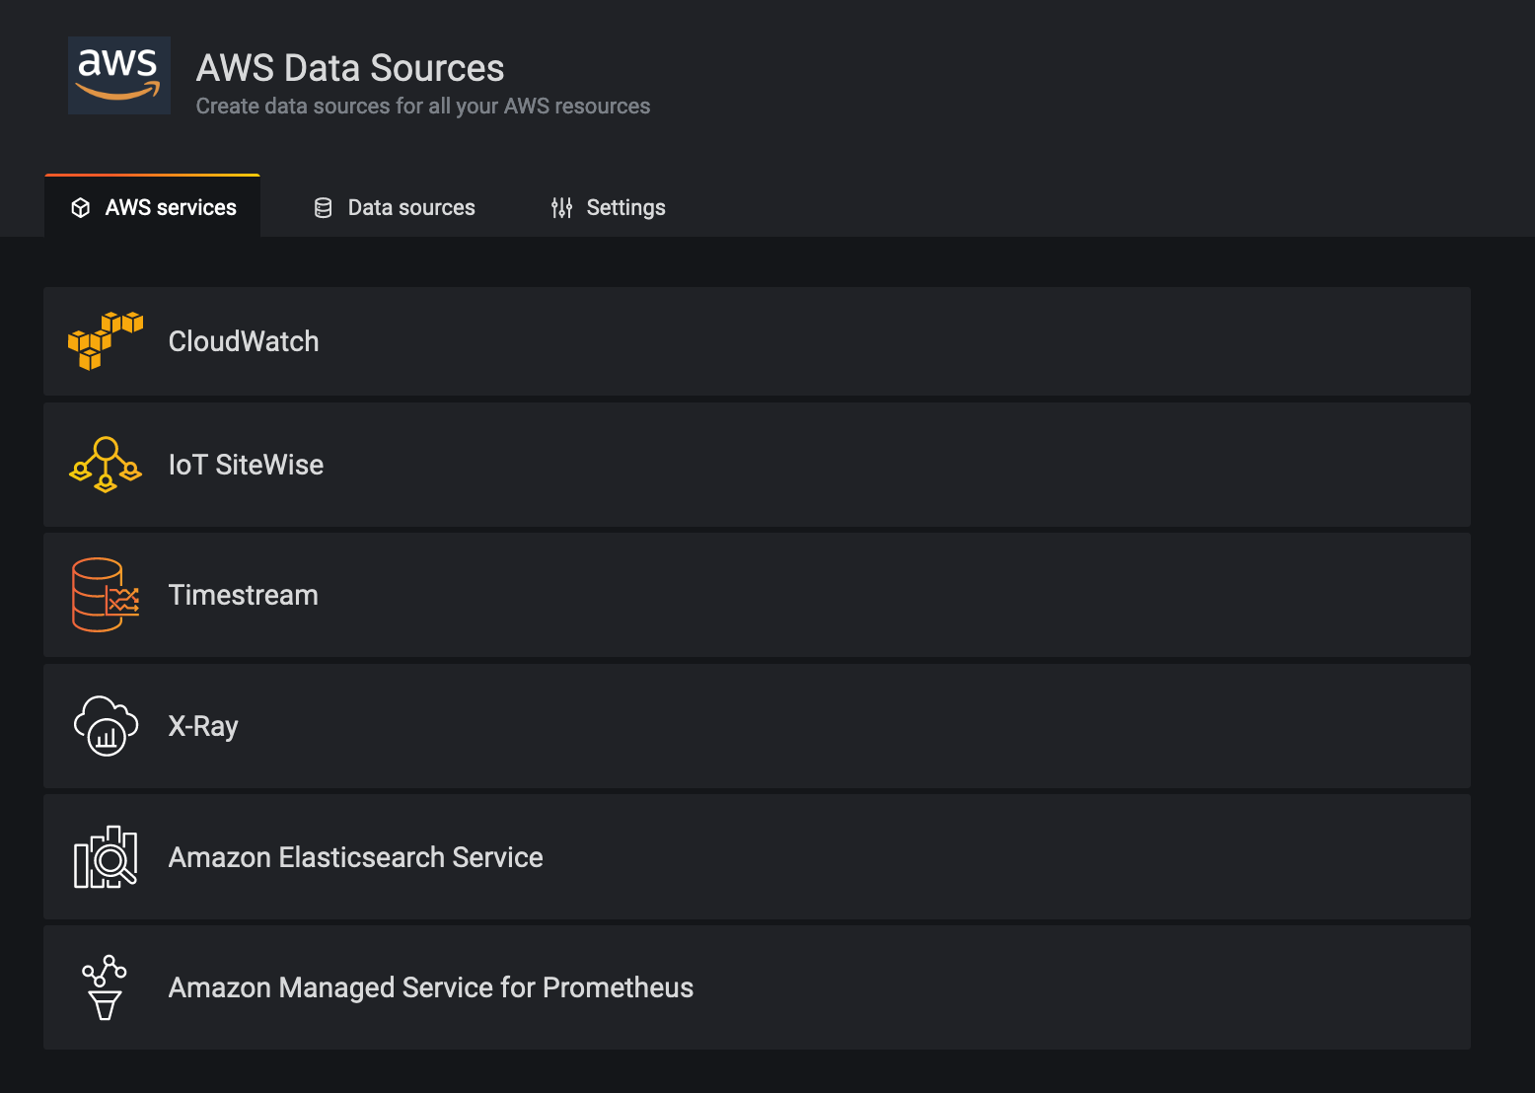Open the Settings tab
The height and width of the screenshot is (1093, 1535).
pyautogui.click(x=625, y=207)
